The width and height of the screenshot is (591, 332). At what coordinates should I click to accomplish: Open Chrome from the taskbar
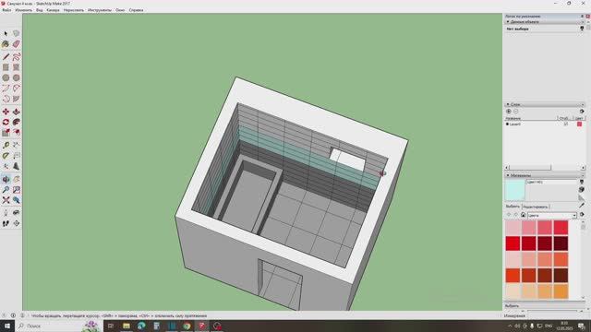point(187,326)
